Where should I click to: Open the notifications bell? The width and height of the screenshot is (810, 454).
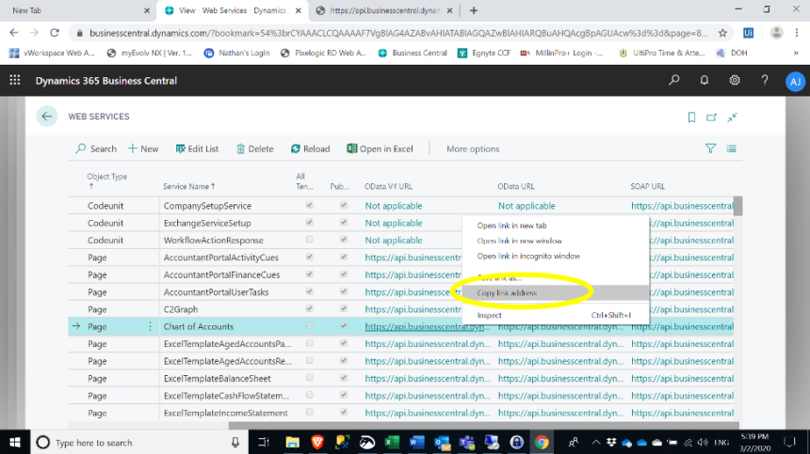pyautogui.click(x=705, y=80)
